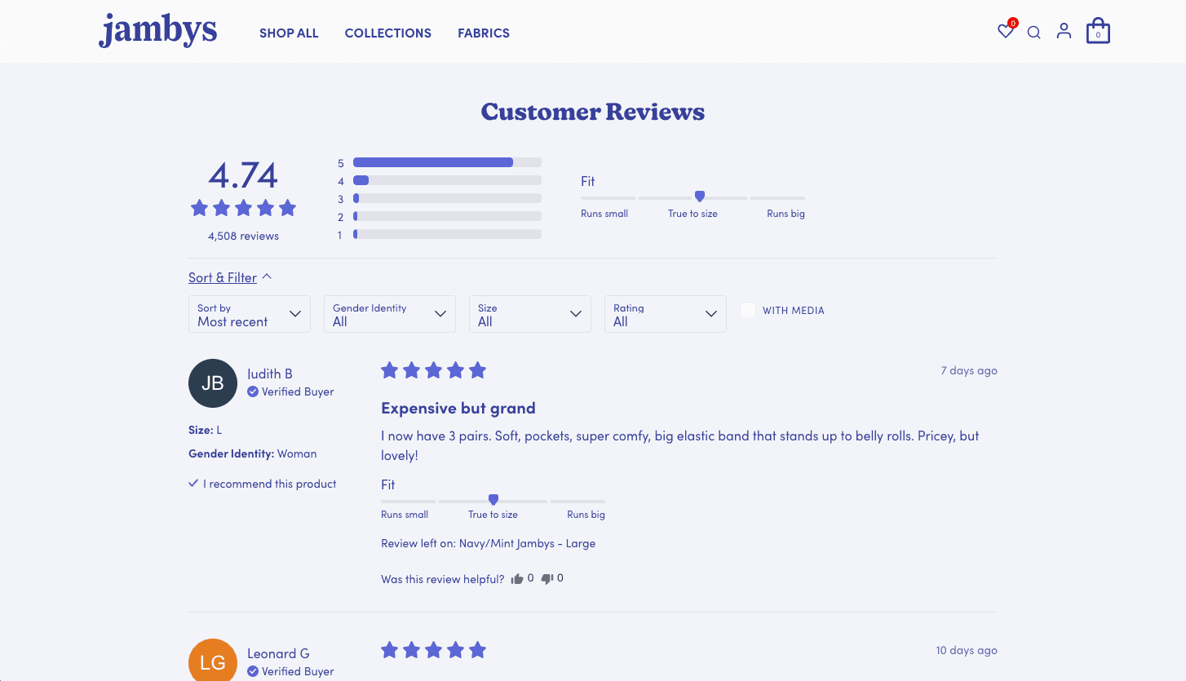Click the search magnifier icon
The width and height of the screenshot is (1186, 681).
[1034, 33]
